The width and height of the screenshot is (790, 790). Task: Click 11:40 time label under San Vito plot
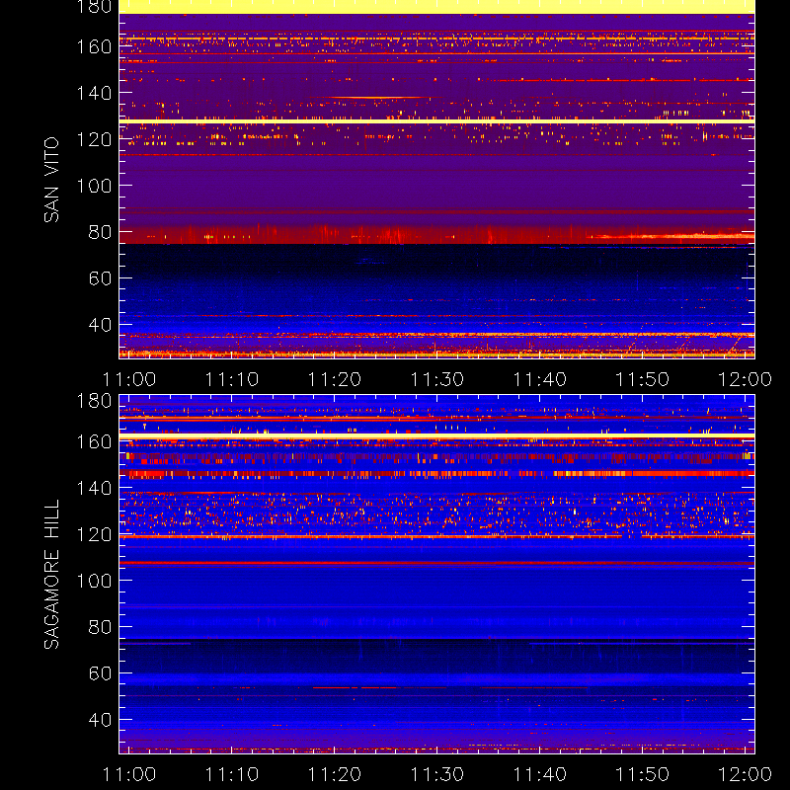(x=539, y=379)
